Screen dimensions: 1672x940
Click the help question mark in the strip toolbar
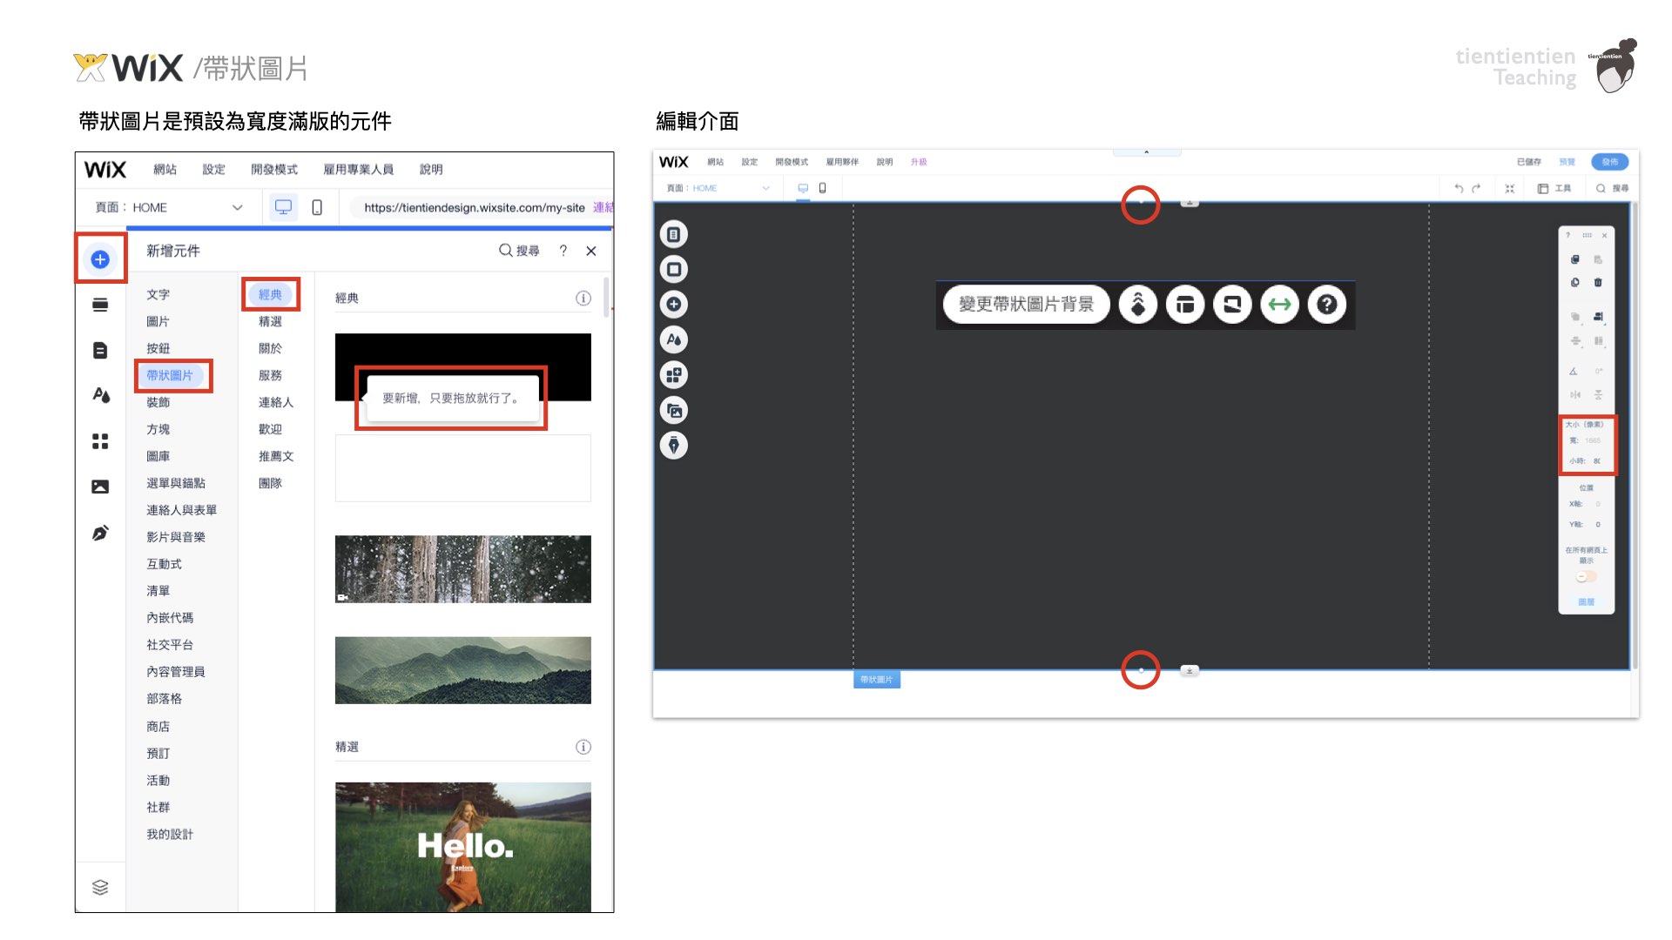pyautogui.click(x=1326, y=305)
